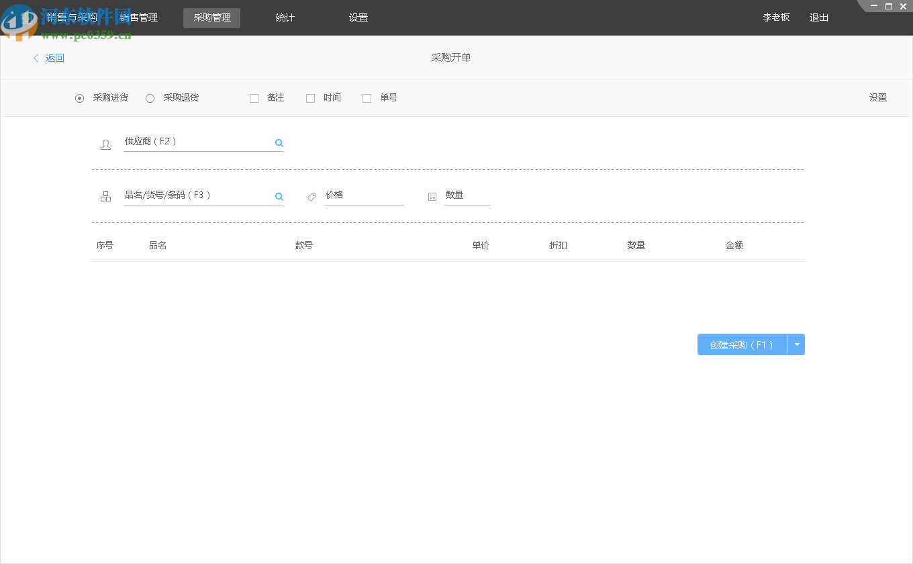Click the supplier person icon

pos(105,144)
